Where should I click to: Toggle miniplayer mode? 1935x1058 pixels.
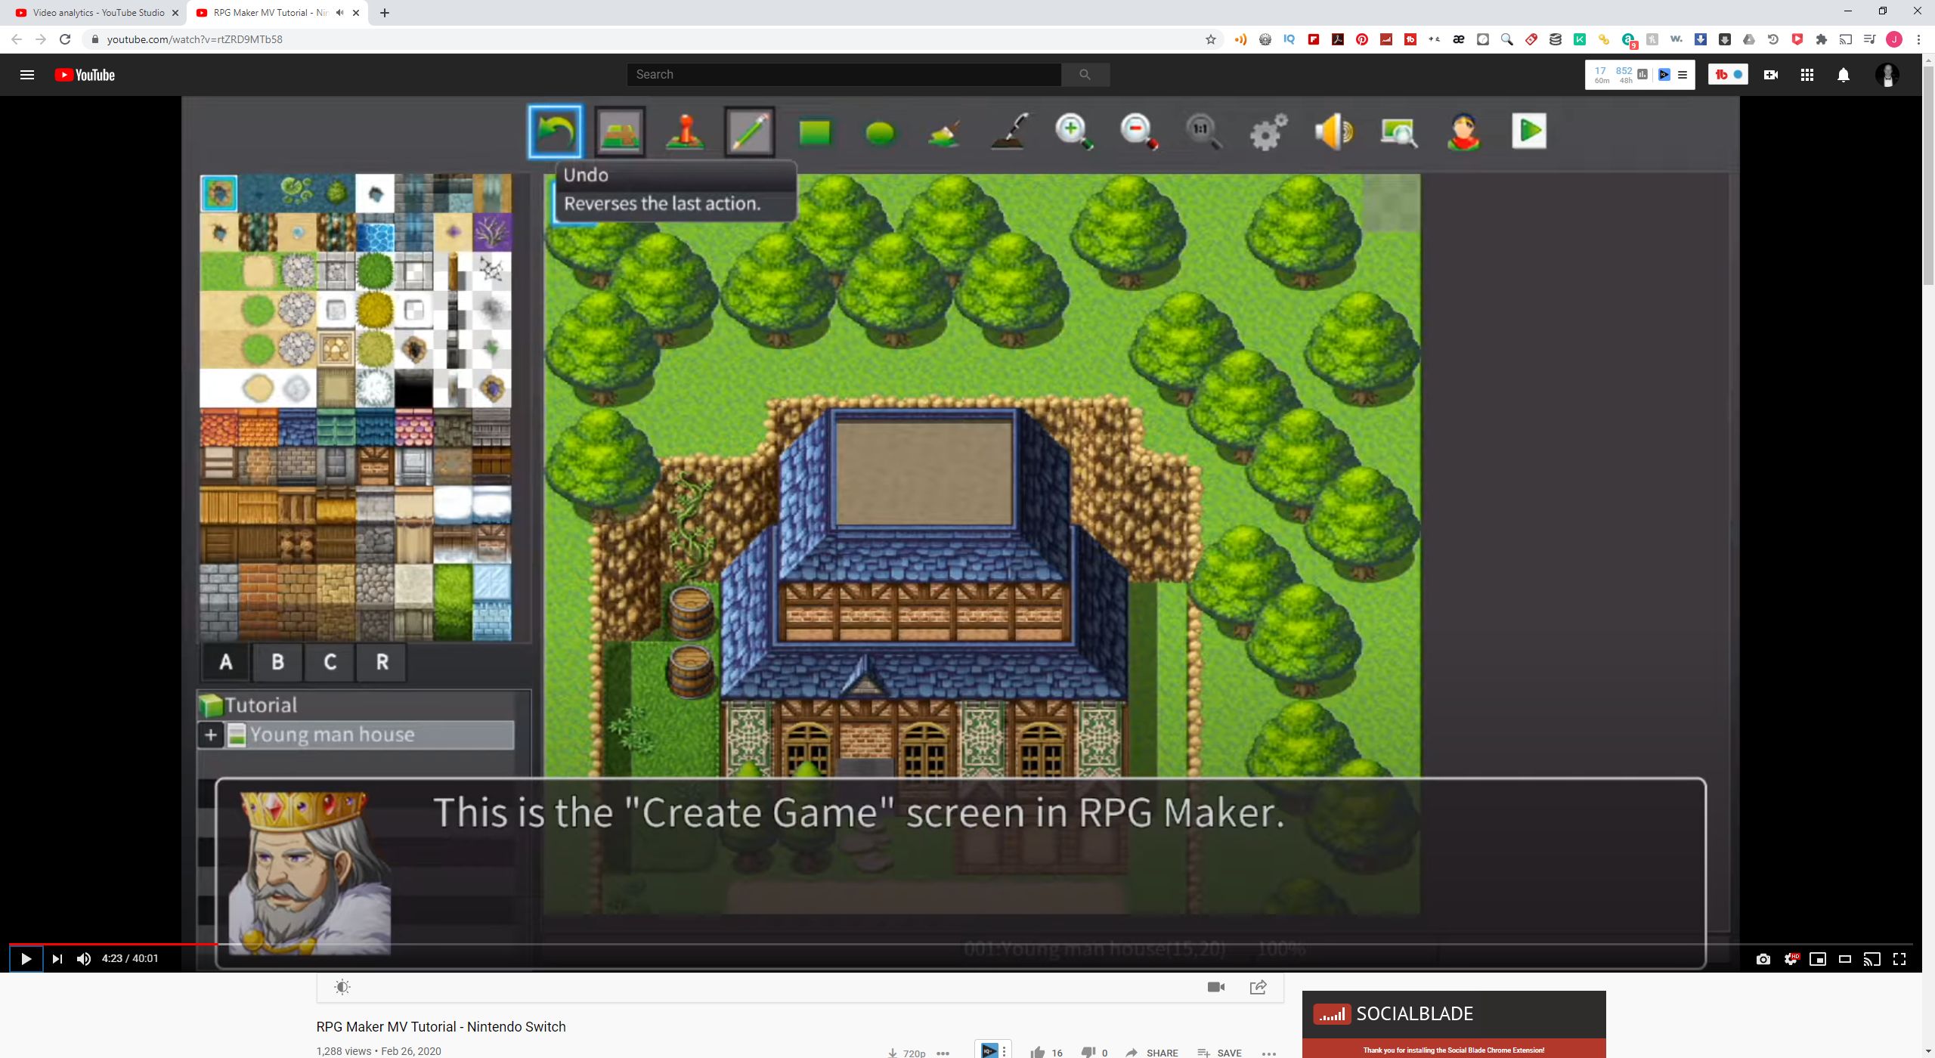[1818, 959]
